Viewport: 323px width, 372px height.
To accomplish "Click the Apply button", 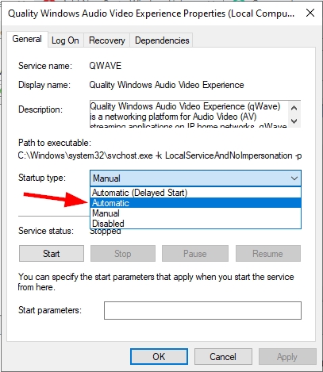I will coord(287,357).
